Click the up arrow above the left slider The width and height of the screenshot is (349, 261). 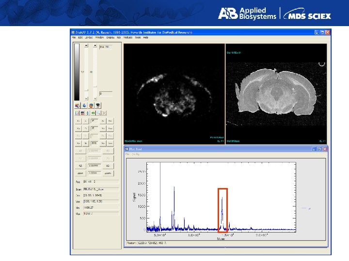click(x=86, y=46)
